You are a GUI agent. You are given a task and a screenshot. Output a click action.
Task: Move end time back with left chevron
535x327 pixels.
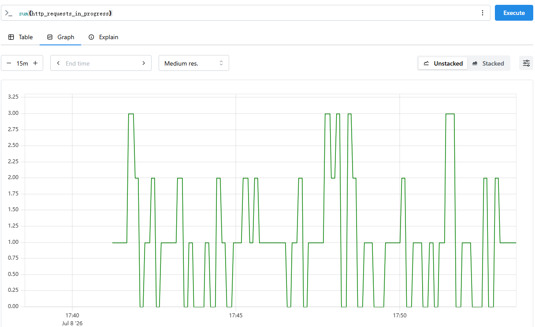58,63
